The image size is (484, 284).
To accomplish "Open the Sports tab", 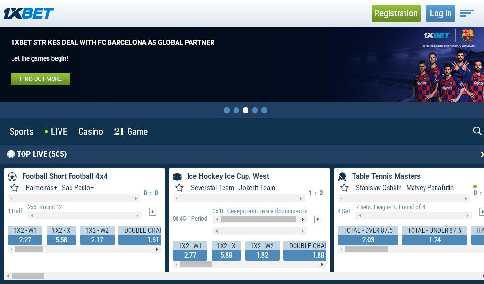I will pyautogui.click(x=22, y=132).
